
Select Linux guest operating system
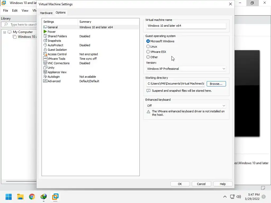148,47
